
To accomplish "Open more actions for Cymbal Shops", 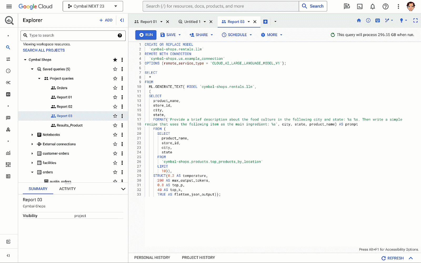I will pos(122,60).
